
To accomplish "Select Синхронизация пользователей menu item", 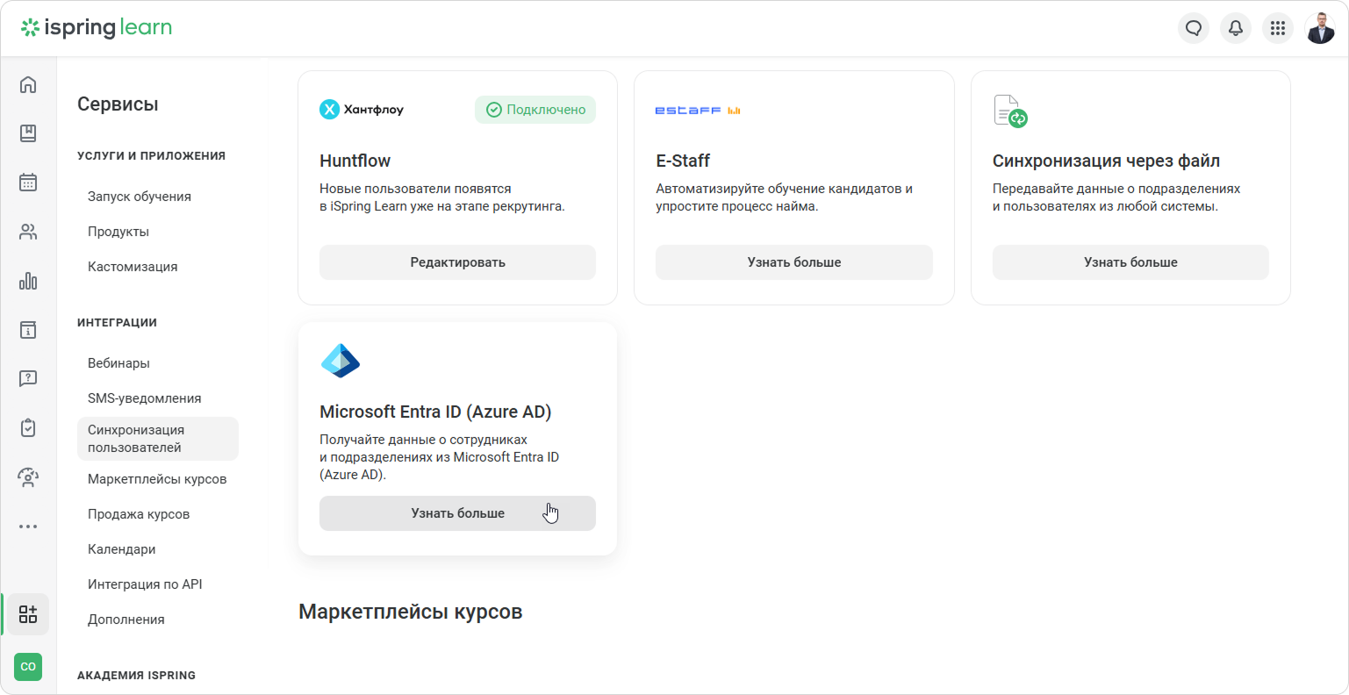I will [158, 439].
